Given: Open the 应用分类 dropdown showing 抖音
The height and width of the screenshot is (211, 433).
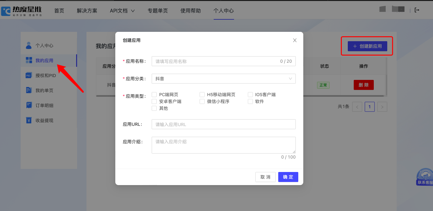Looking at the screenshot, I should (x=223, y=79).
